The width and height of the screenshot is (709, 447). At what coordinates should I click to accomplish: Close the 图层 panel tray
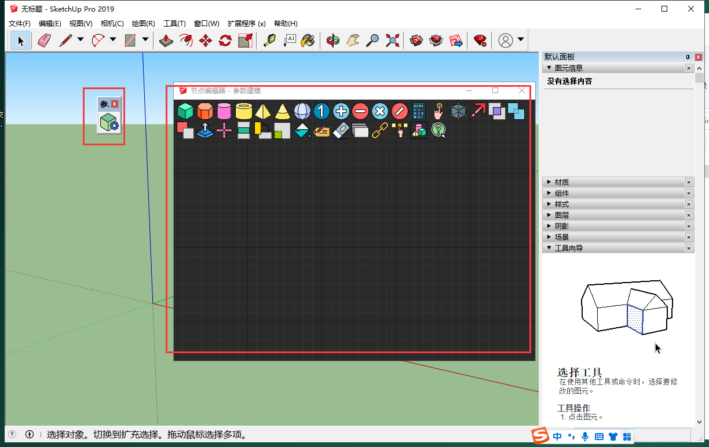pos(689,215)
